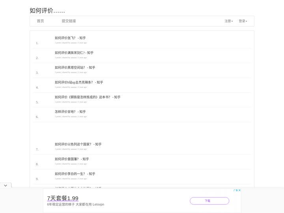The height and width of the screenshot is (213, 284).
Task: Open the ad headline 7天套餐1.99
Action: coord(63,198)
